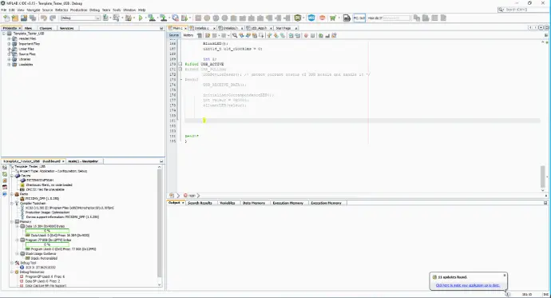Screen dimensions: 551x298
Task: Click the green shopping cart icon
Action: [x=332, y=18]
